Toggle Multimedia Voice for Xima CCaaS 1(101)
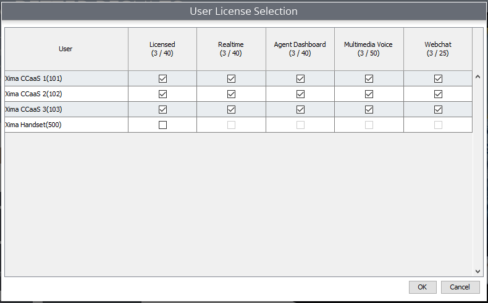Image resolution: width=488 pixels, height=303 pixels. [x=369, y=78]
